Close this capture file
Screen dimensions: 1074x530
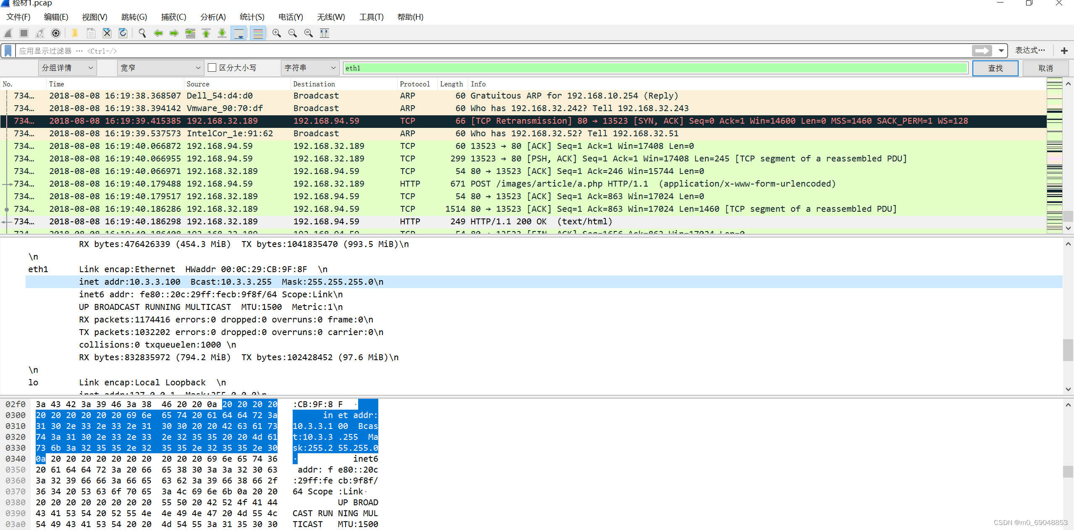click(107, 33)
